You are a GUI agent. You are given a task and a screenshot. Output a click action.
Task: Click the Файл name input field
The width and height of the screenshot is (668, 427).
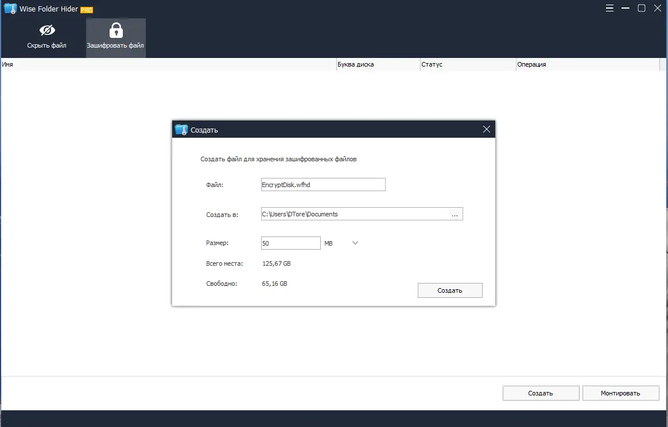tap(323, 185)
